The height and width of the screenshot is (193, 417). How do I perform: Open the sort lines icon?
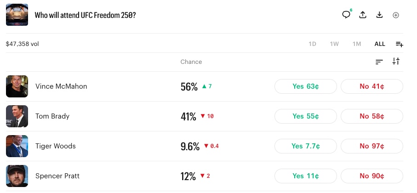pyautogui.click(x=379, y=62)
